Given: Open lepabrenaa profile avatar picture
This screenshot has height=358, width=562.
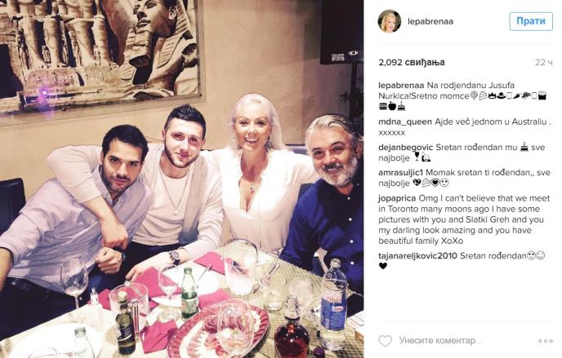Looking at the screenshot, I should pyautogui.click(x=390, y=21).
